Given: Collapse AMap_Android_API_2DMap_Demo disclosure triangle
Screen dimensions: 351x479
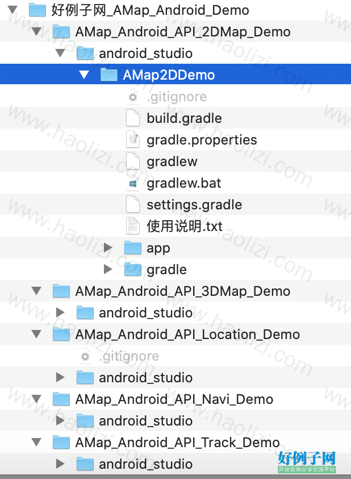Looking at the screenshot, I should tap(36, 31).
